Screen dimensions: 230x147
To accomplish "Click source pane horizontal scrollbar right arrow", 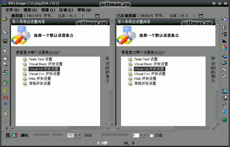I will coord(108,128).
